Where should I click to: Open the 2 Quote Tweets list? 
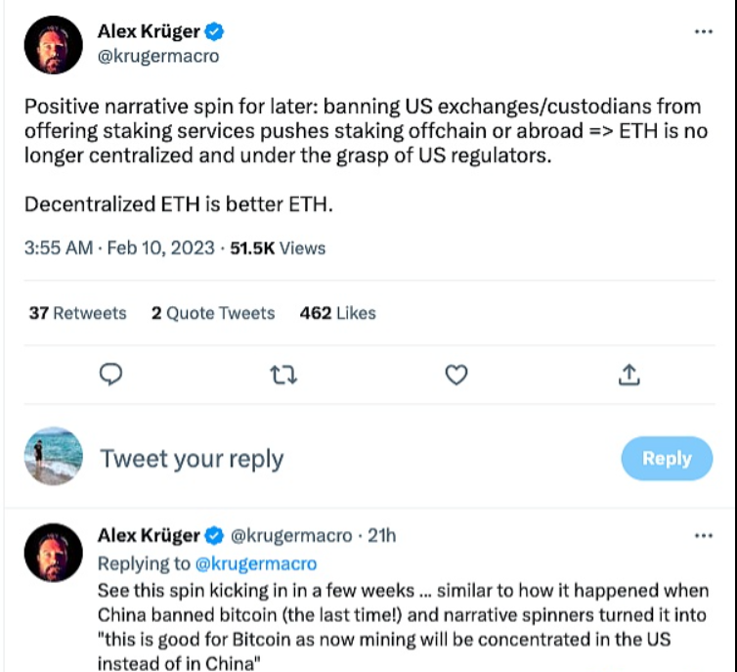pos(213,313)
